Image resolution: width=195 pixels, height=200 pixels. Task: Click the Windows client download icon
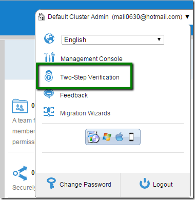click(107, 137)
